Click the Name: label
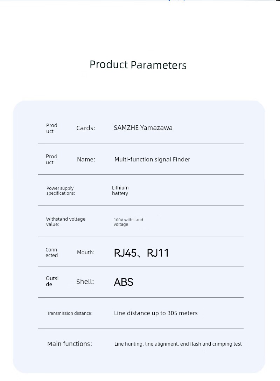Screen dimensions: 280x381 tap(86, 159)
